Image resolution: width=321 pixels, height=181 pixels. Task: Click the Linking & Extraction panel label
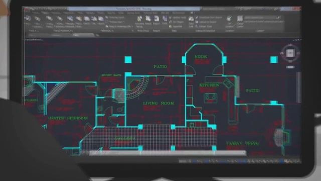pyautogui.click(x=205, y=31)
